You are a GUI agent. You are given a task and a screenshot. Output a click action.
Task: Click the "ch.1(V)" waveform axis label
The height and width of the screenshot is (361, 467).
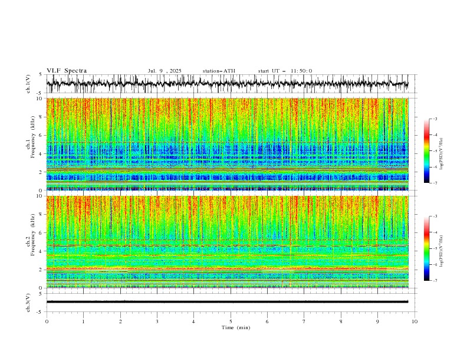pos(28,84)
